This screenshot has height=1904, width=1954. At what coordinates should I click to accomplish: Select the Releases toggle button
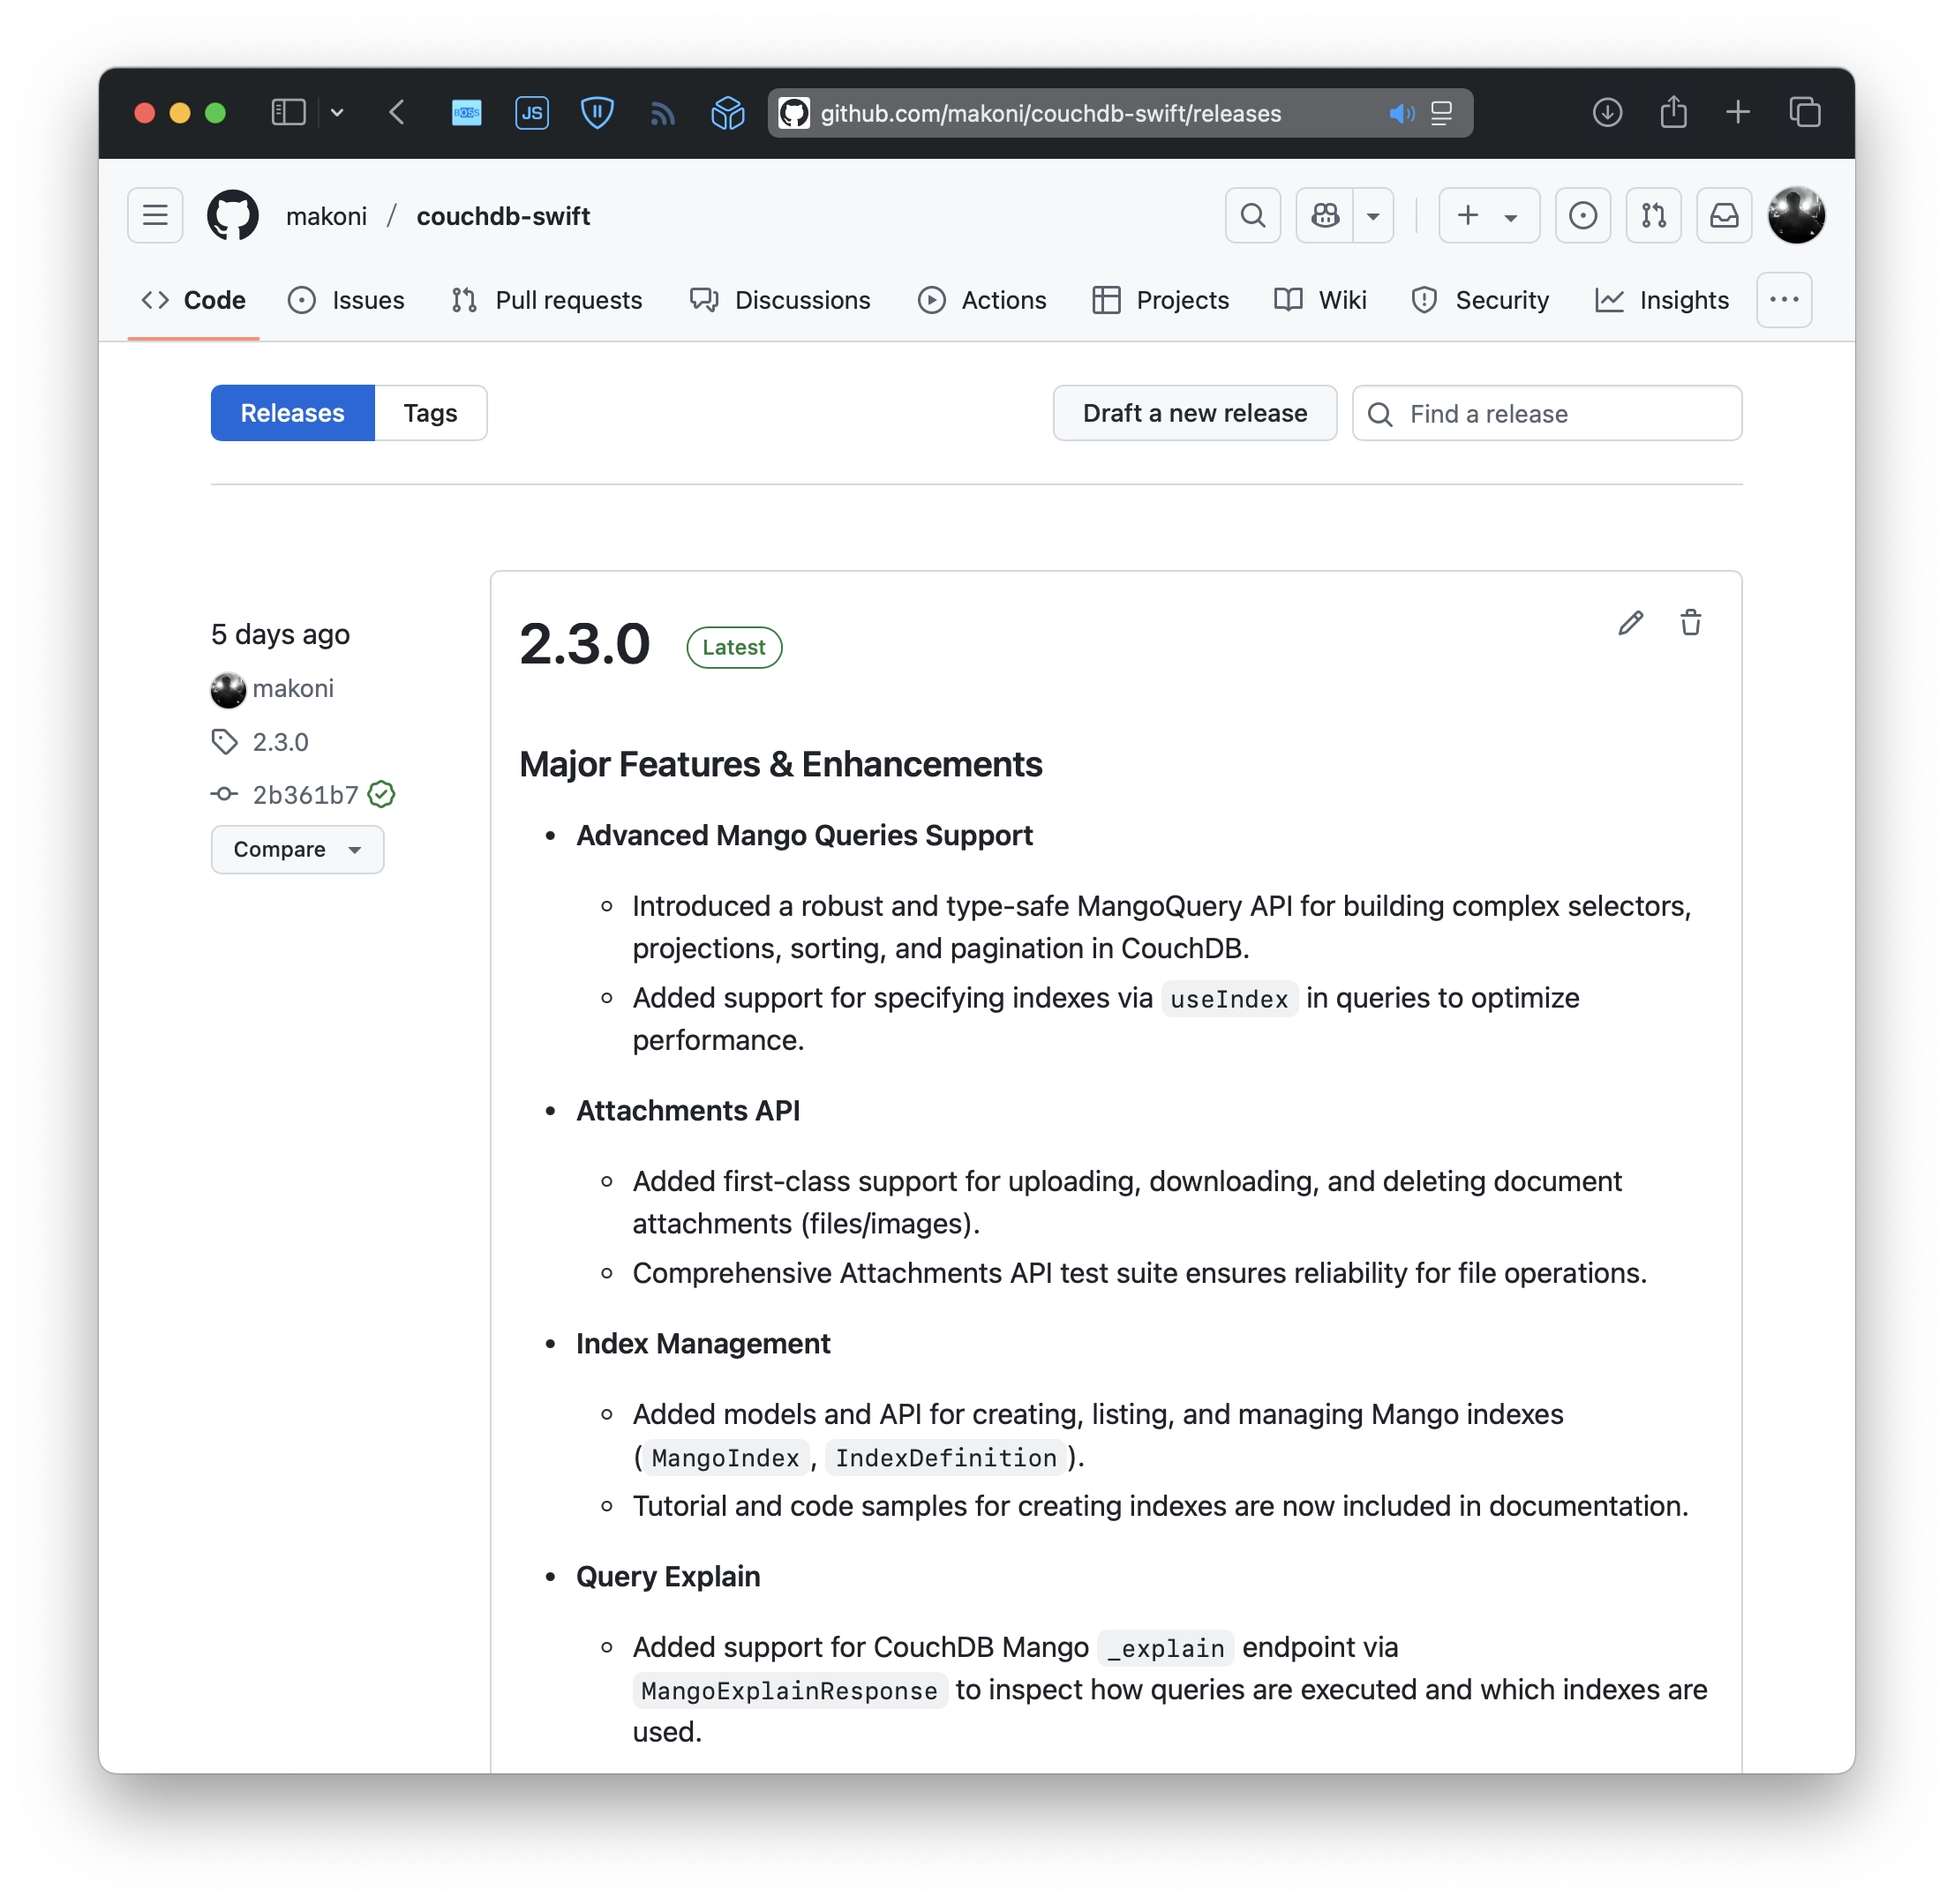tap(292, 413)
